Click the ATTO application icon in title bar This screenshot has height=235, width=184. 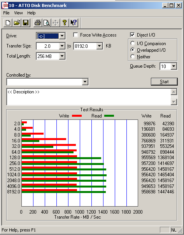(5, 5)
